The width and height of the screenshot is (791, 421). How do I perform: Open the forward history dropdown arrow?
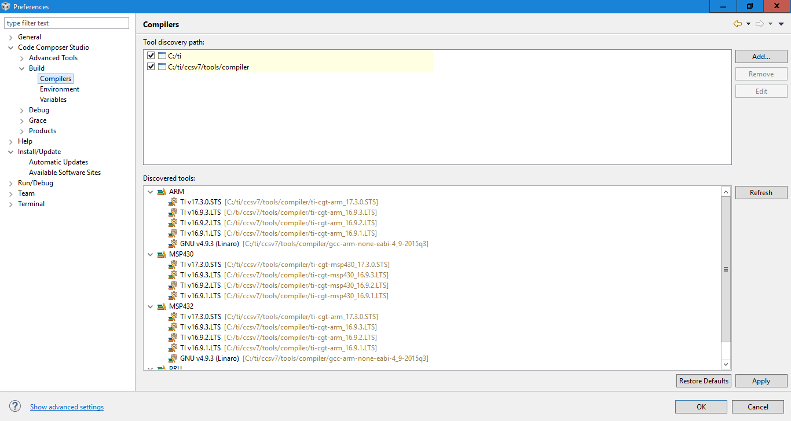(770, 24)
